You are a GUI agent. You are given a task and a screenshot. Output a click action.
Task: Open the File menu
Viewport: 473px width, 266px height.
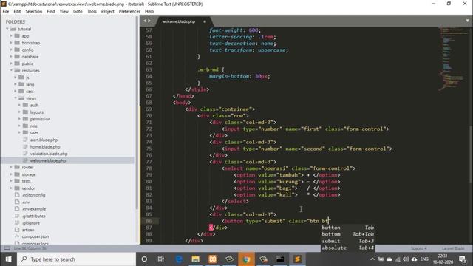pyautogui.click(x=6, y=11)
